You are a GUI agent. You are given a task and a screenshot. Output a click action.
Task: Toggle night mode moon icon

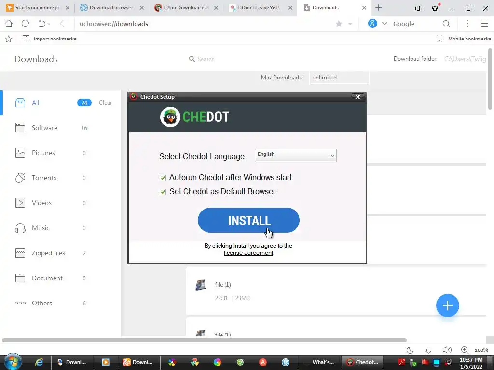click(x=410, y=350)
